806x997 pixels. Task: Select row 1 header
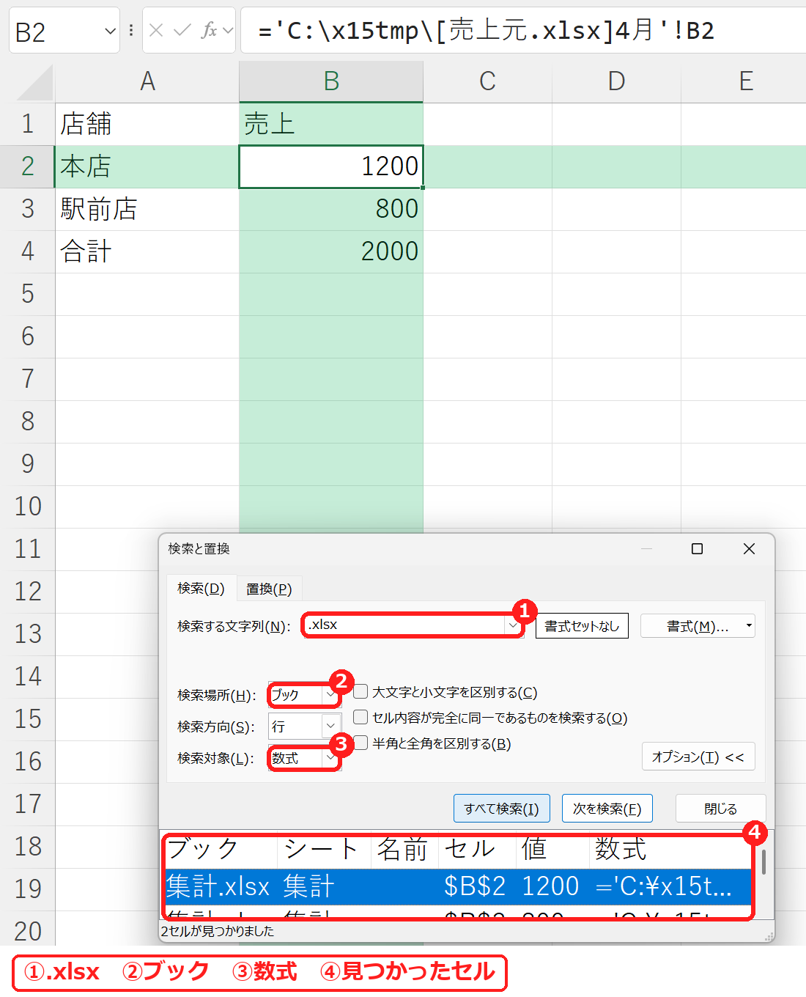point(28,124)
